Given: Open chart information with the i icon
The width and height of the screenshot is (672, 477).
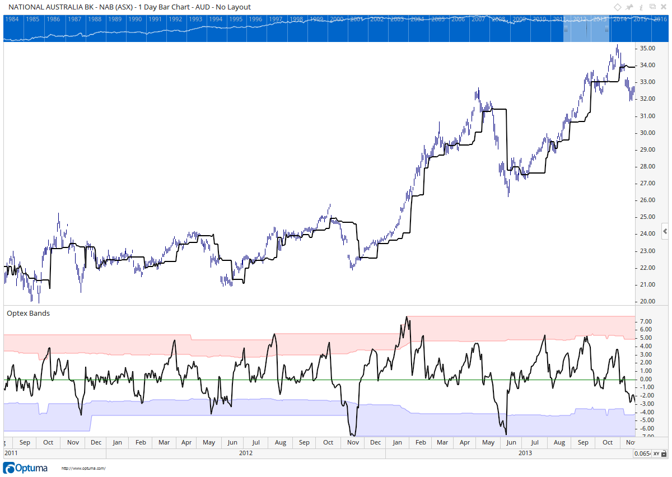Looking at the screenshot, I should point(641,7).
